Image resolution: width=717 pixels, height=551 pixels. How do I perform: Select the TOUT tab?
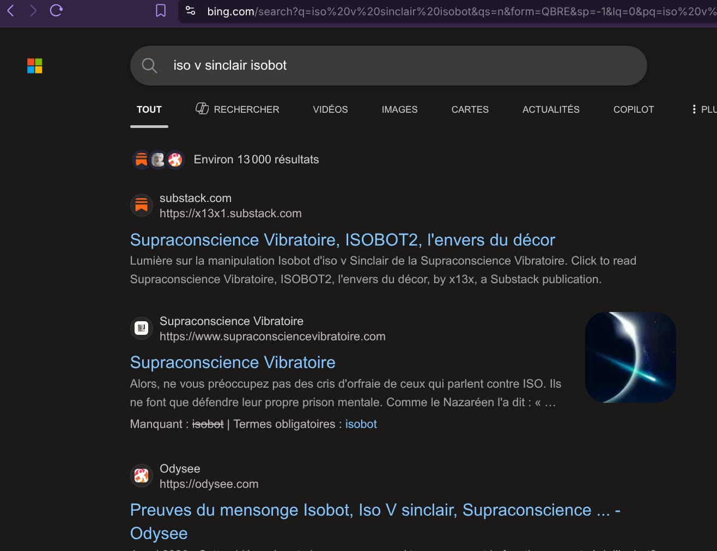[x=149, y=109]
